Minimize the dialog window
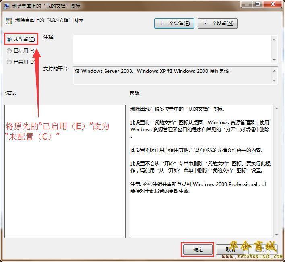The height and width of the screenshot is (262, 285). [x=247, y=4]
